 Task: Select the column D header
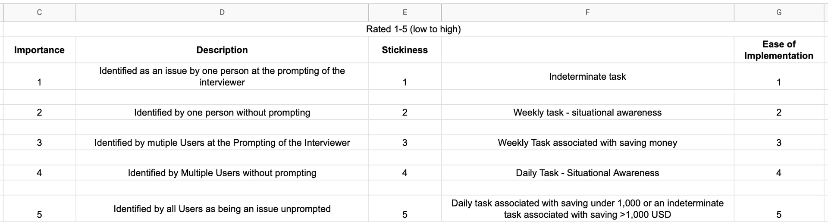tap(222, 13)
